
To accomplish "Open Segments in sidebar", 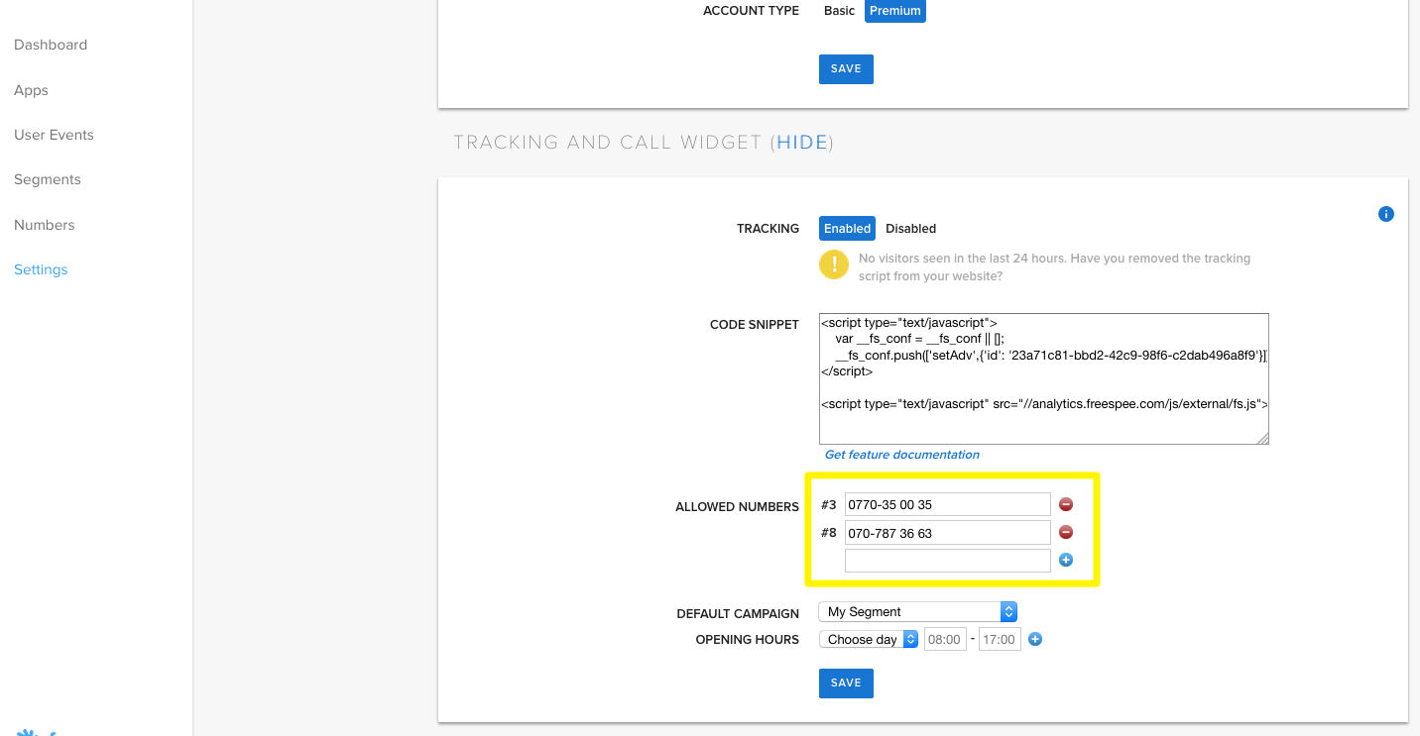I will (48, 179).
